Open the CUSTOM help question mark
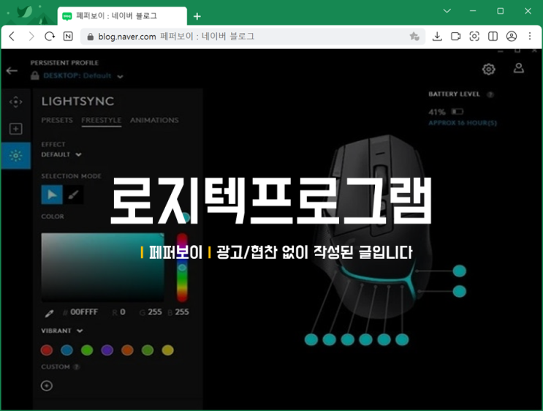The width and height of the screenshot is (543, 411). click(x=77, y=367)
